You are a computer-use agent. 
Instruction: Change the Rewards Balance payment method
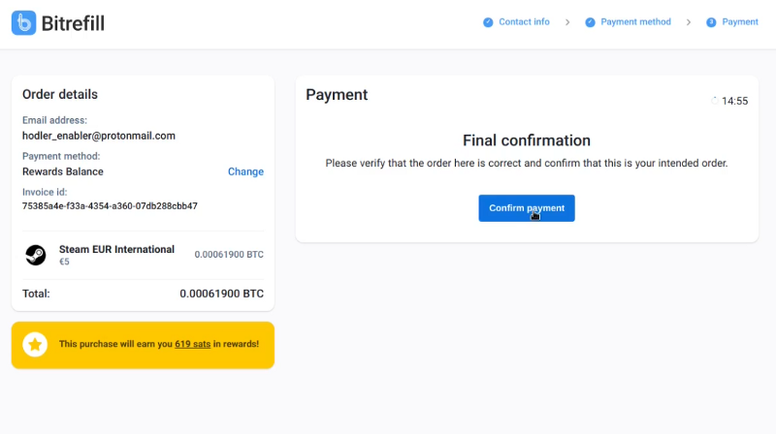pyautogui.click(x=245, y=171)
